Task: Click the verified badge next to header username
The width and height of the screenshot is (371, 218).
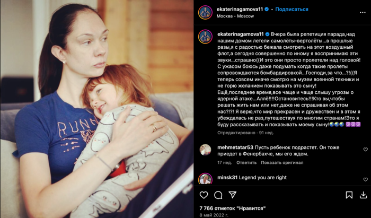Action: [x=267, y=9]
